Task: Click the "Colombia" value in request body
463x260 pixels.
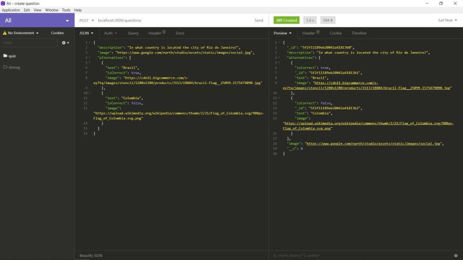Action: click(132, 98)
